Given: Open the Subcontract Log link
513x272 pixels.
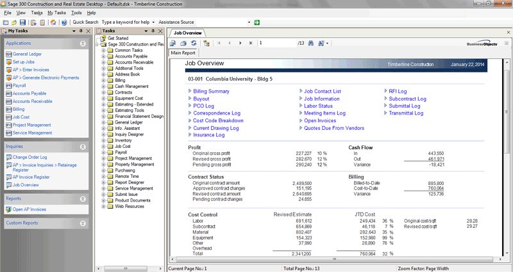Looking at the screenshot, I should click(x=407, y=99).
